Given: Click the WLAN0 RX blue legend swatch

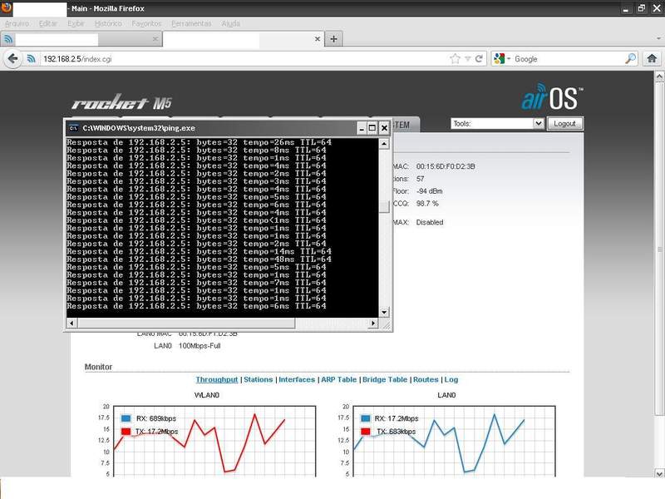Looking at the screenshot, I should (x=126, y=418).
